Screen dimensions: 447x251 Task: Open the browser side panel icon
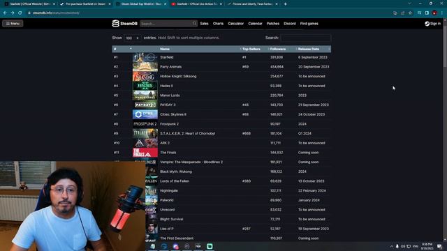click(427, 13)
